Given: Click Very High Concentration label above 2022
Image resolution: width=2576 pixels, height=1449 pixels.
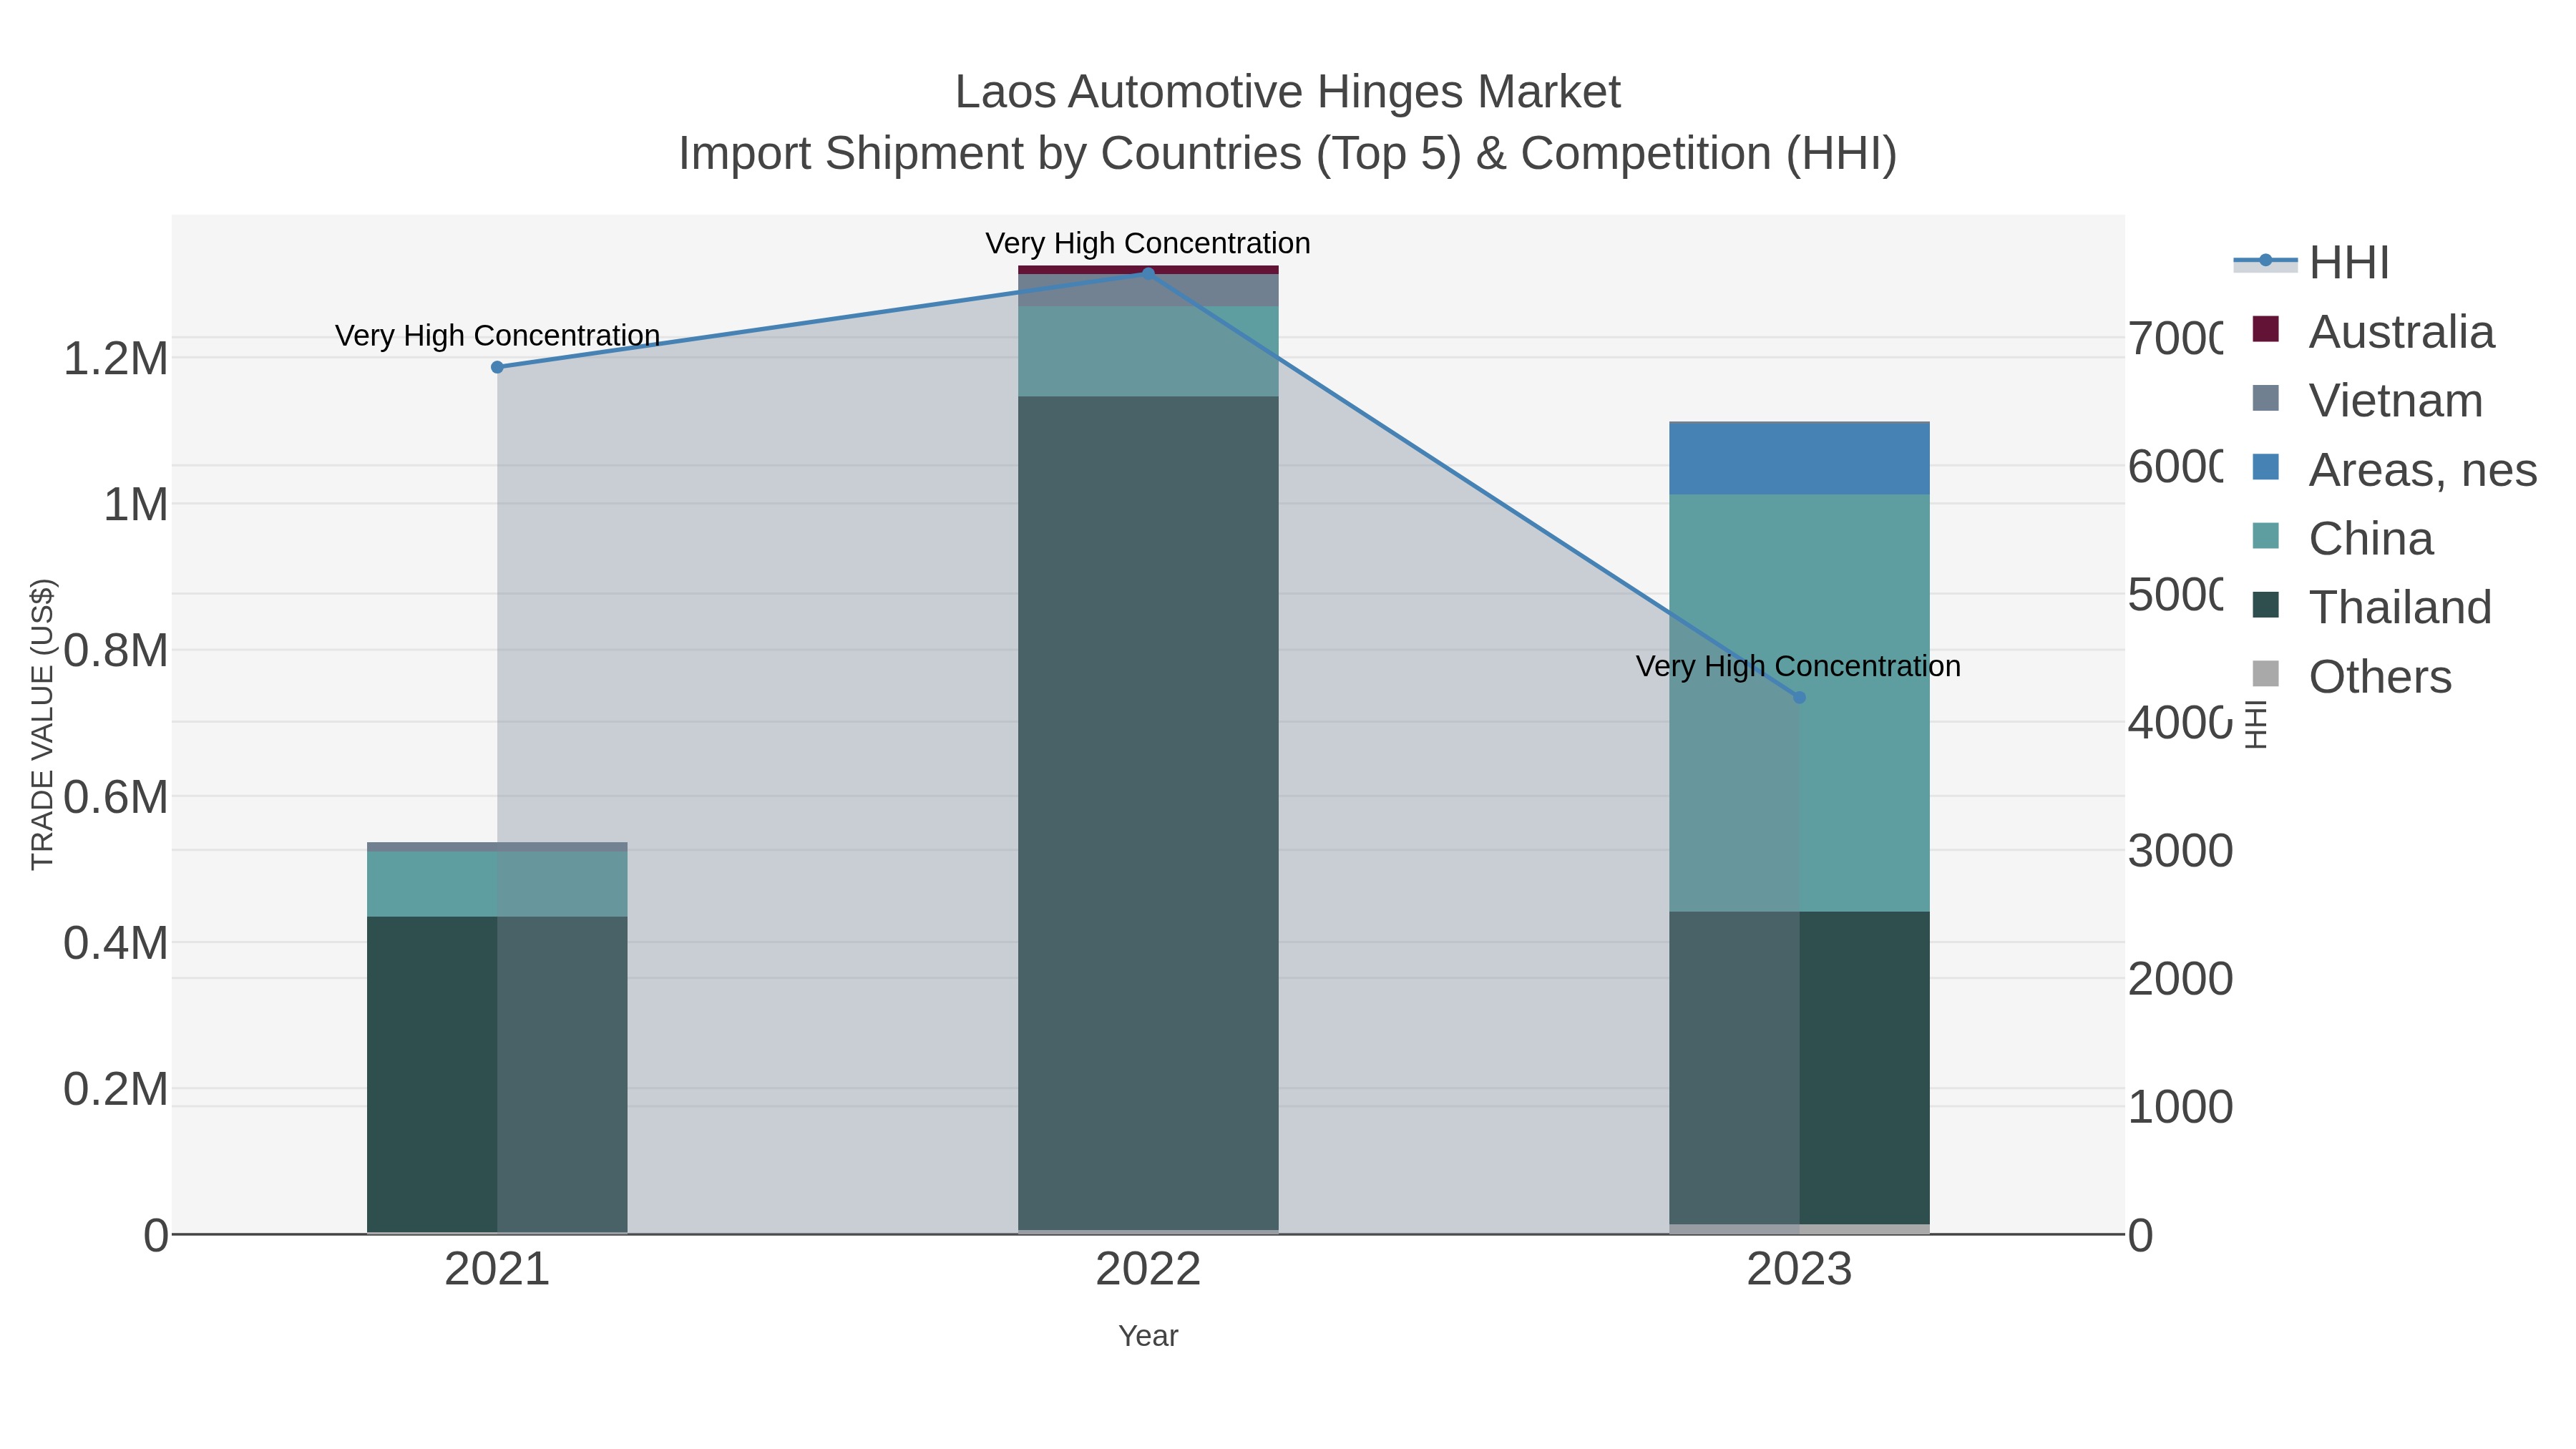Looking at the screenshot, I should [x=1148, y=243].
